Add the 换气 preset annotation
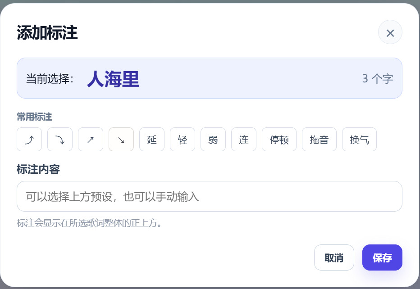Screen dimensions: 420x289 [x=359, y=140]
